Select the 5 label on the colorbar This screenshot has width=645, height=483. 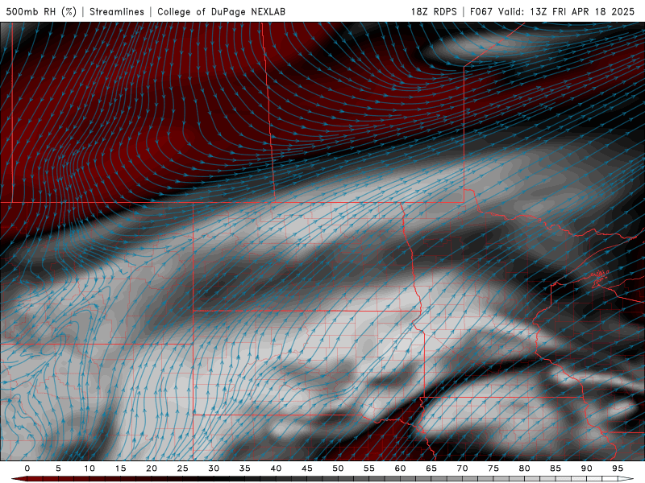tap(58, 469)
